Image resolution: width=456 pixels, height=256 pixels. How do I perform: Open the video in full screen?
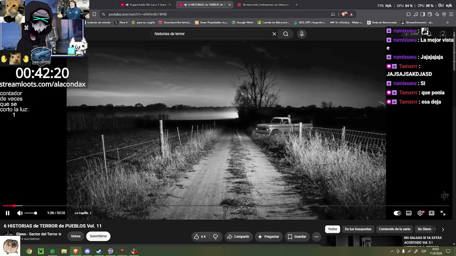pos(443,213)
